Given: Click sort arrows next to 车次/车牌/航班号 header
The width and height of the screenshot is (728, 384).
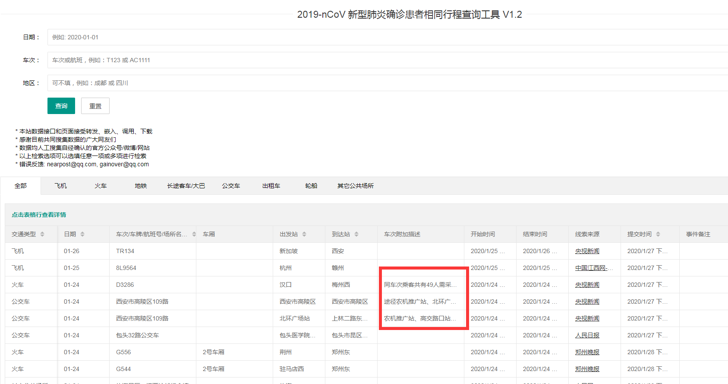Looking at the screenshot, I should 194,234.
